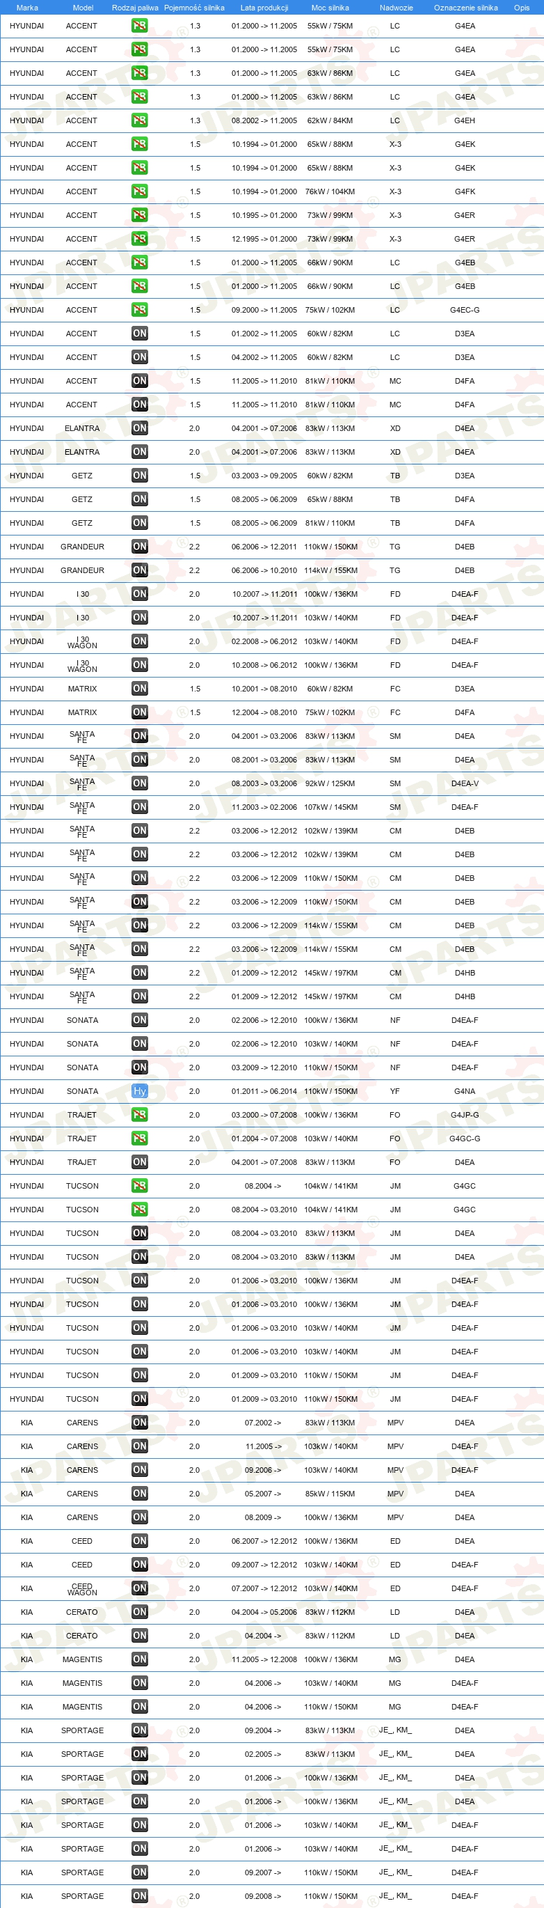Click the Oznaczenie silnika column header
The image size is (544, 1908).
point(465,8)
